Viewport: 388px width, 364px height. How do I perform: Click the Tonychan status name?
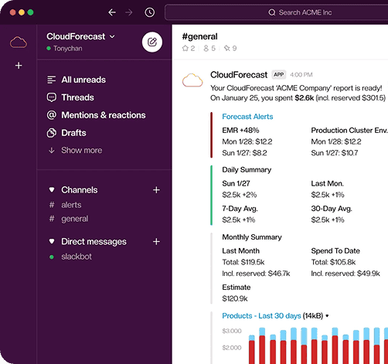pos(68,49)
